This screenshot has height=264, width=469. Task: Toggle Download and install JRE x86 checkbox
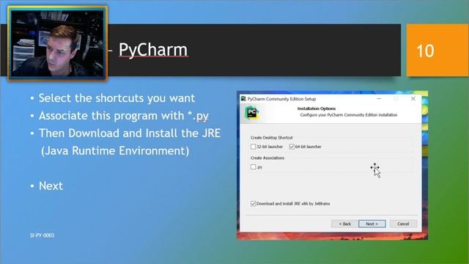[x=253, y=204]
